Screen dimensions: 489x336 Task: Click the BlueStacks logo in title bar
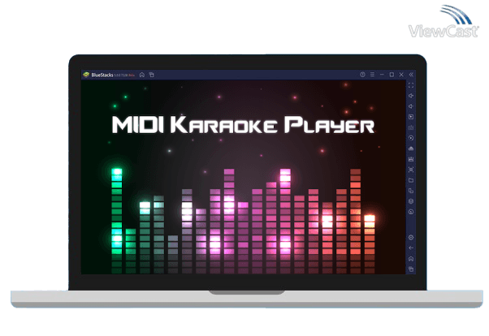tap(86, 75)
